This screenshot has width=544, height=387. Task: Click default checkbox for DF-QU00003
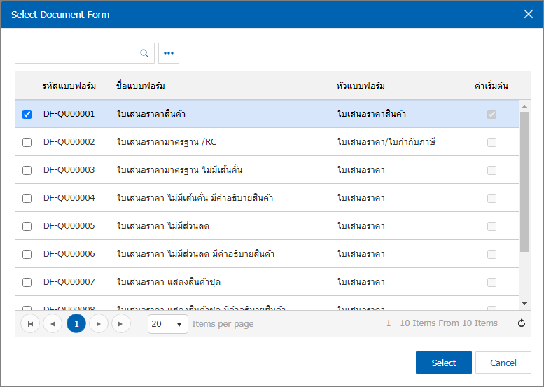(x=491, y=170)
